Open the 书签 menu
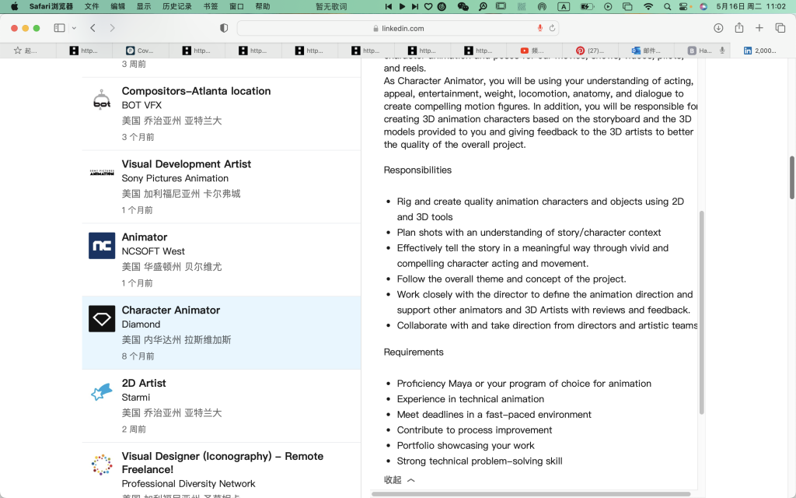This screenshot has height=498, width=796. 211,6
